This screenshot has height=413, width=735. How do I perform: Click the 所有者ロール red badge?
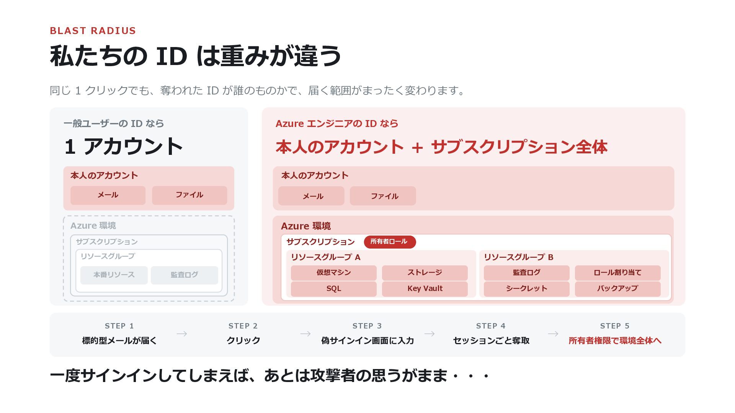pyautogui.click(x=390, y=242)
